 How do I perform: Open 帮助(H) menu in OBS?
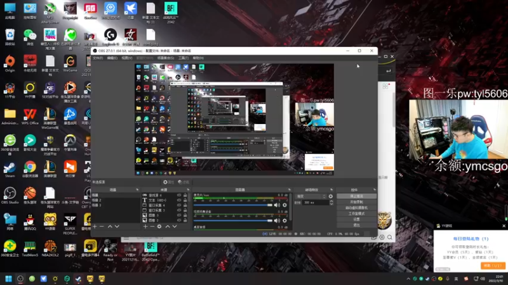(198, 58)
